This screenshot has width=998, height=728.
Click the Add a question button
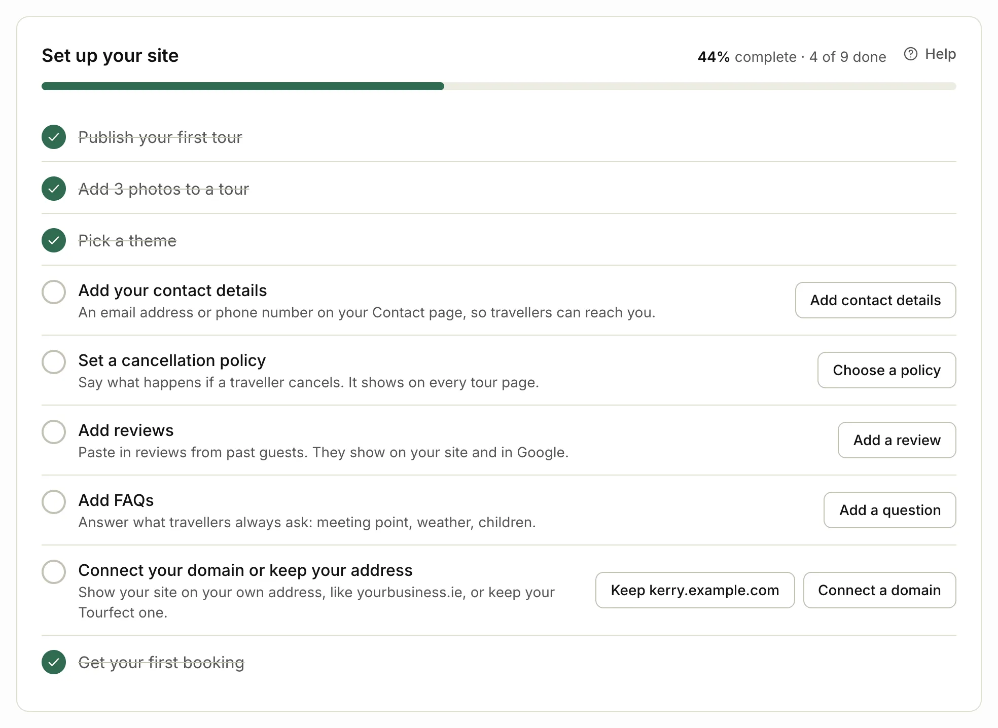[x=889, y=510]
